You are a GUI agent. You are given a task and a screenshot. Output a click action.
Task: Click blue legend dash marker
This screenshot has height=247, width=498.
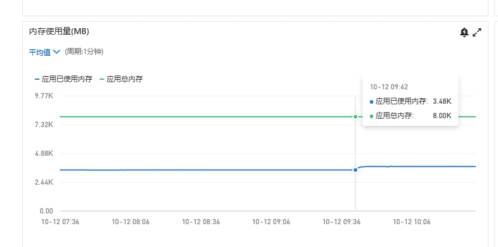coord(37,79)
